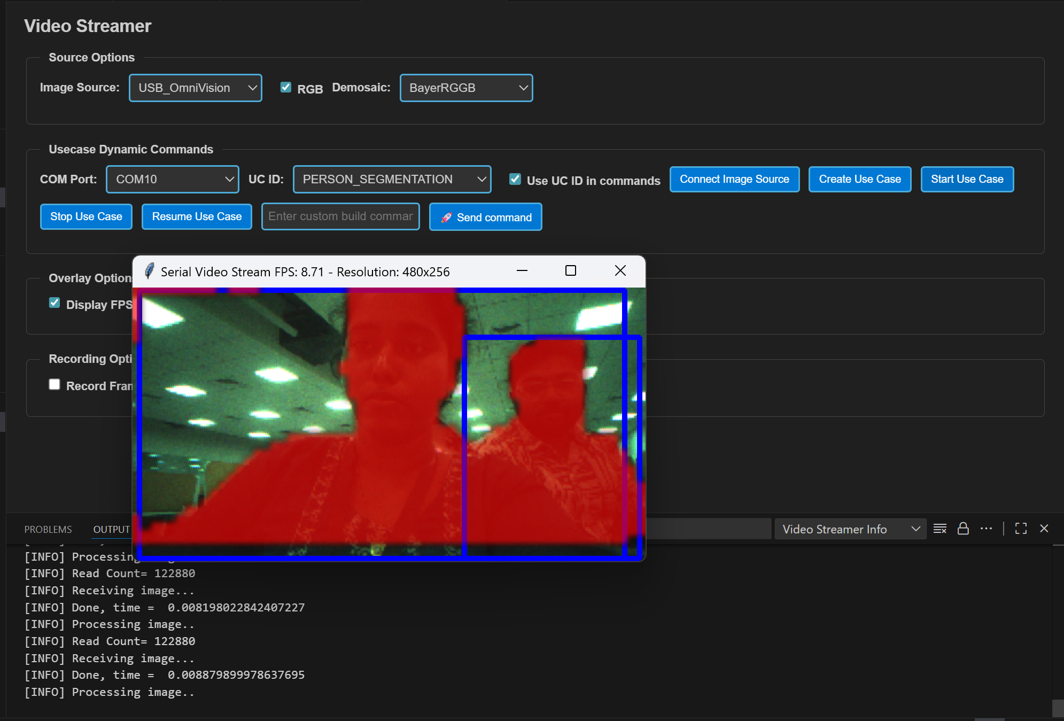Disable the RGB checkbox
1064x721 pixels.
[x=286, y=87]
